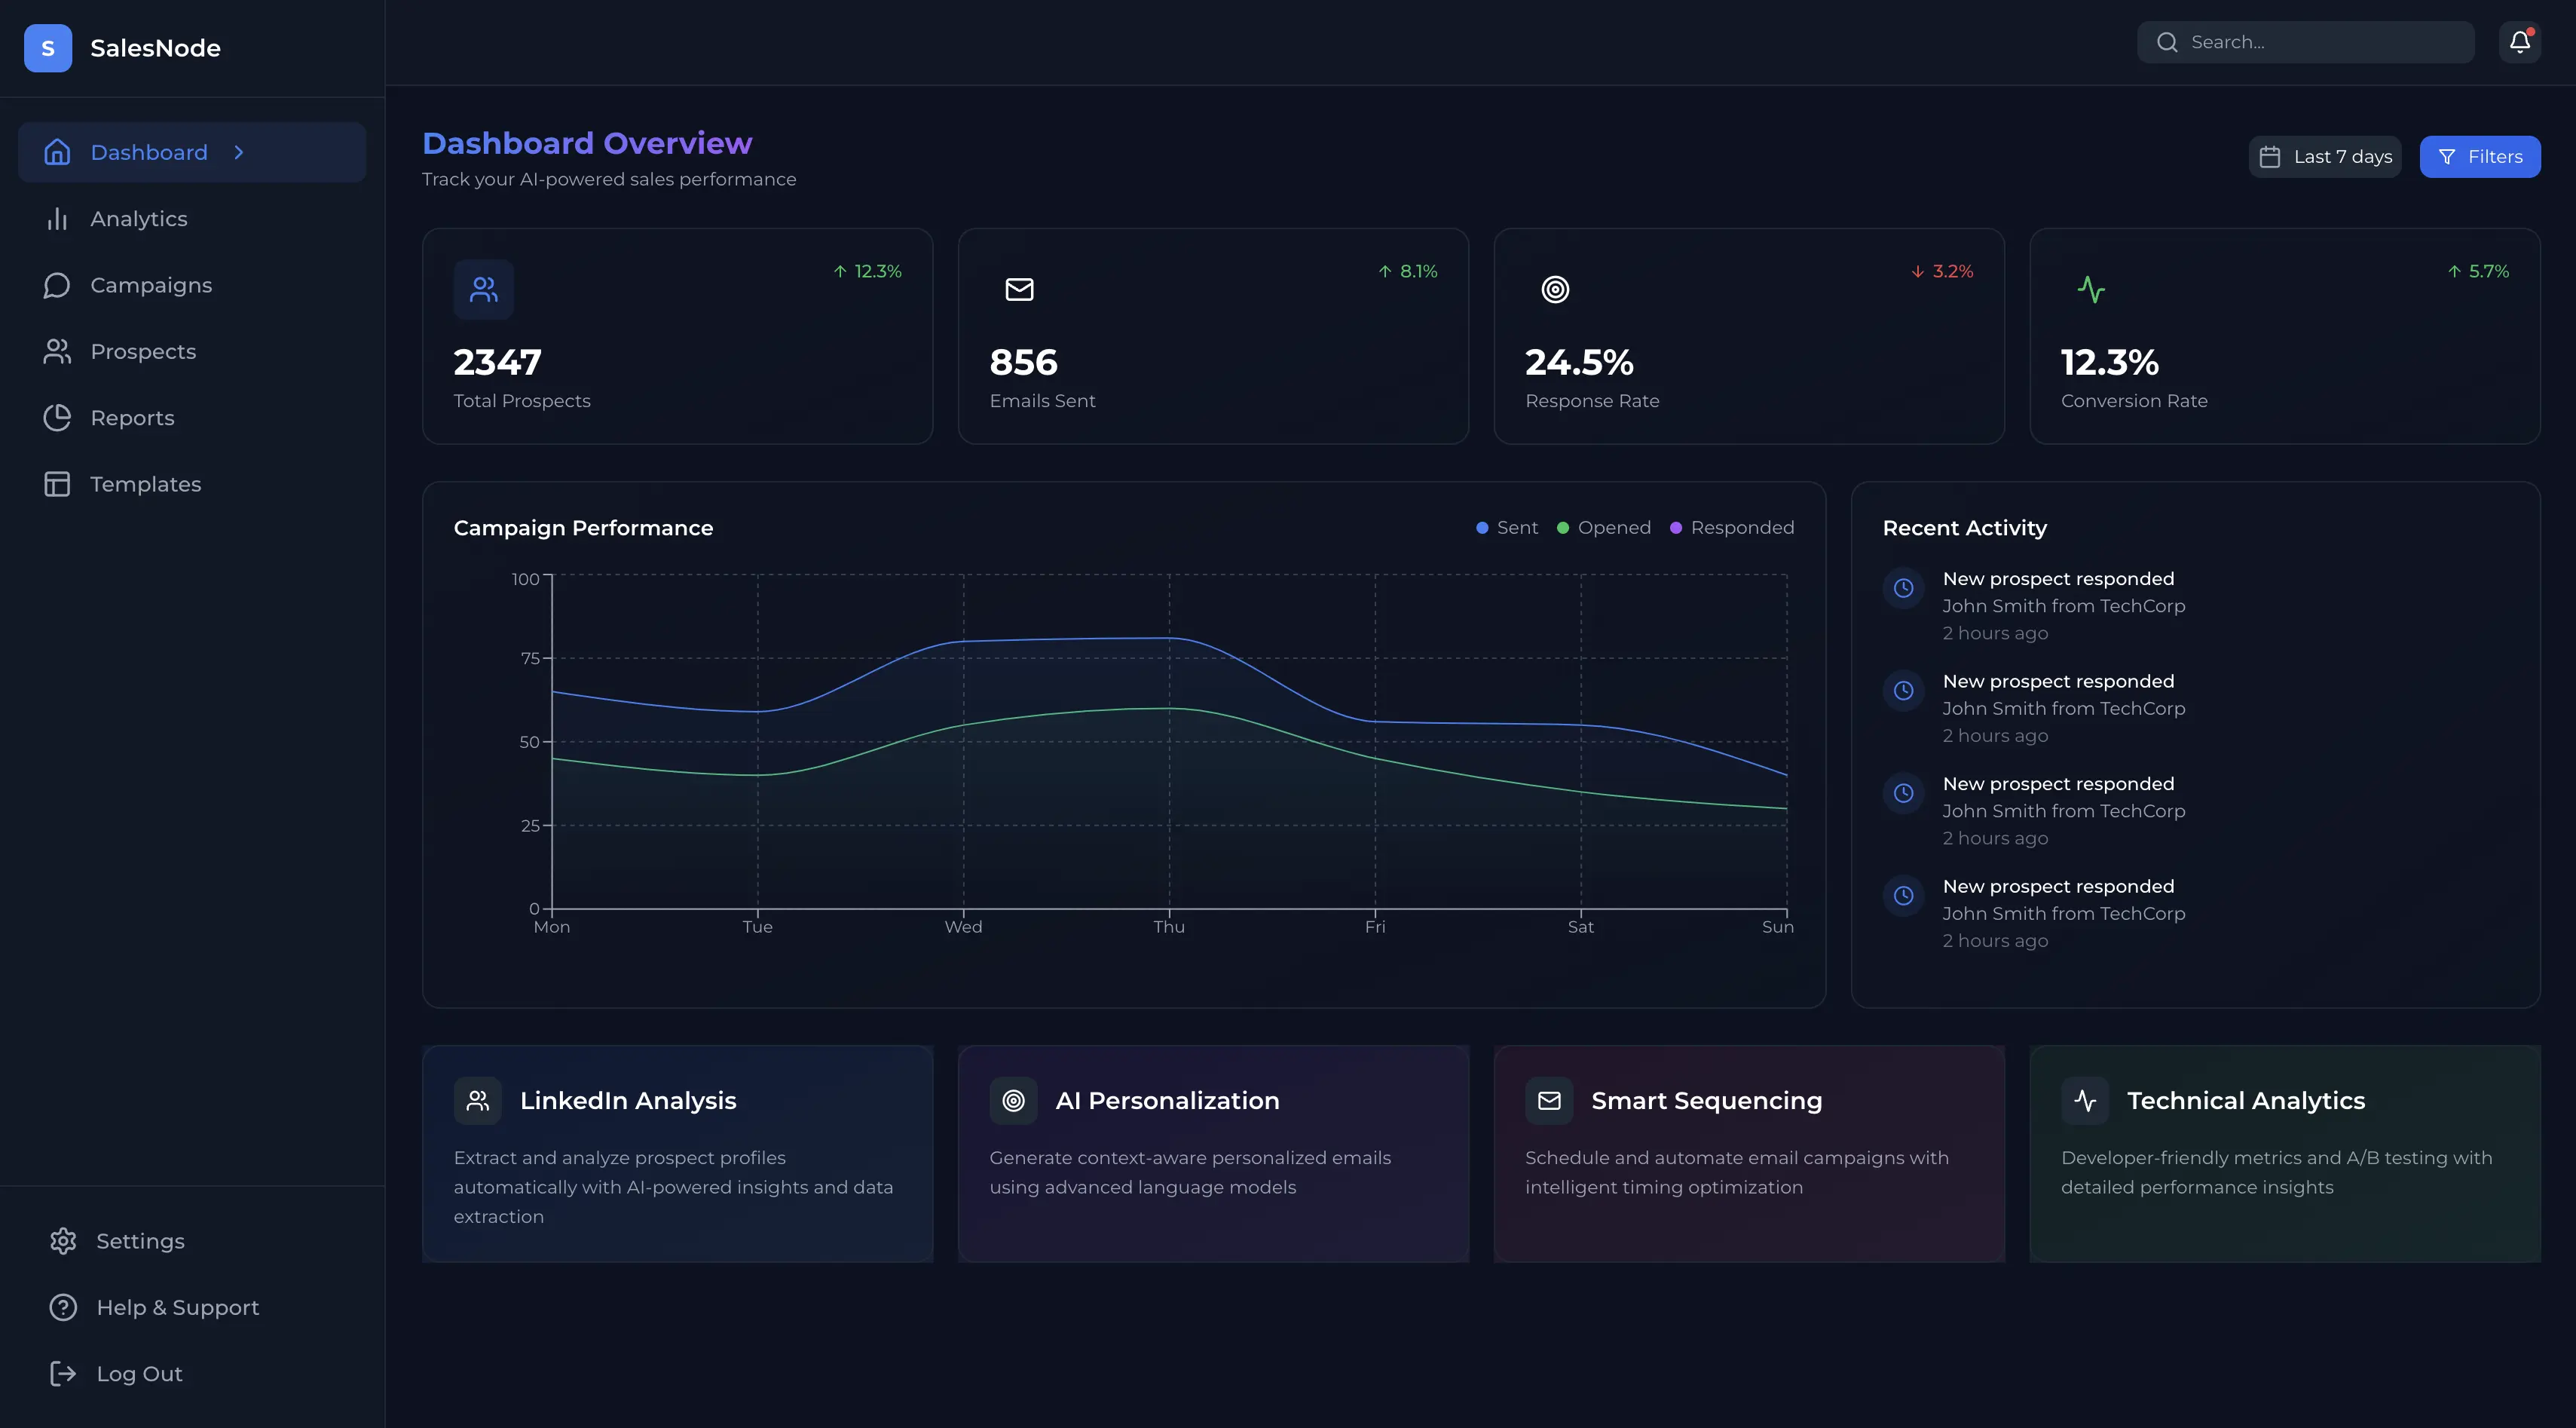Click the Total Prospects users icon
Image resolution: width=2576 pixels, height=1428 pixels.
click(x=484, y=290)
